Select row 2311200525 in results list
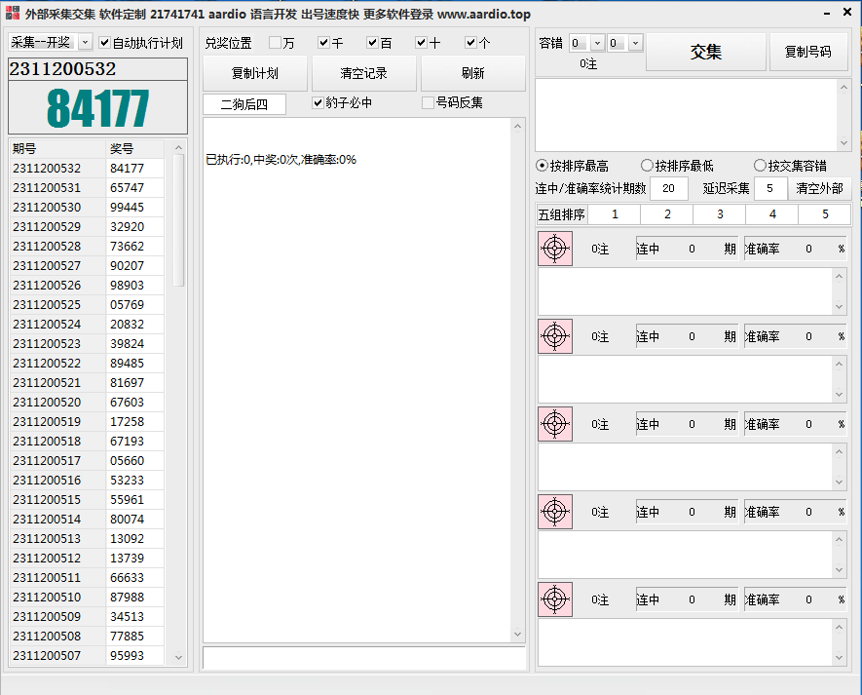Screen dimensions: 862x695 click(x=87, y=304)
